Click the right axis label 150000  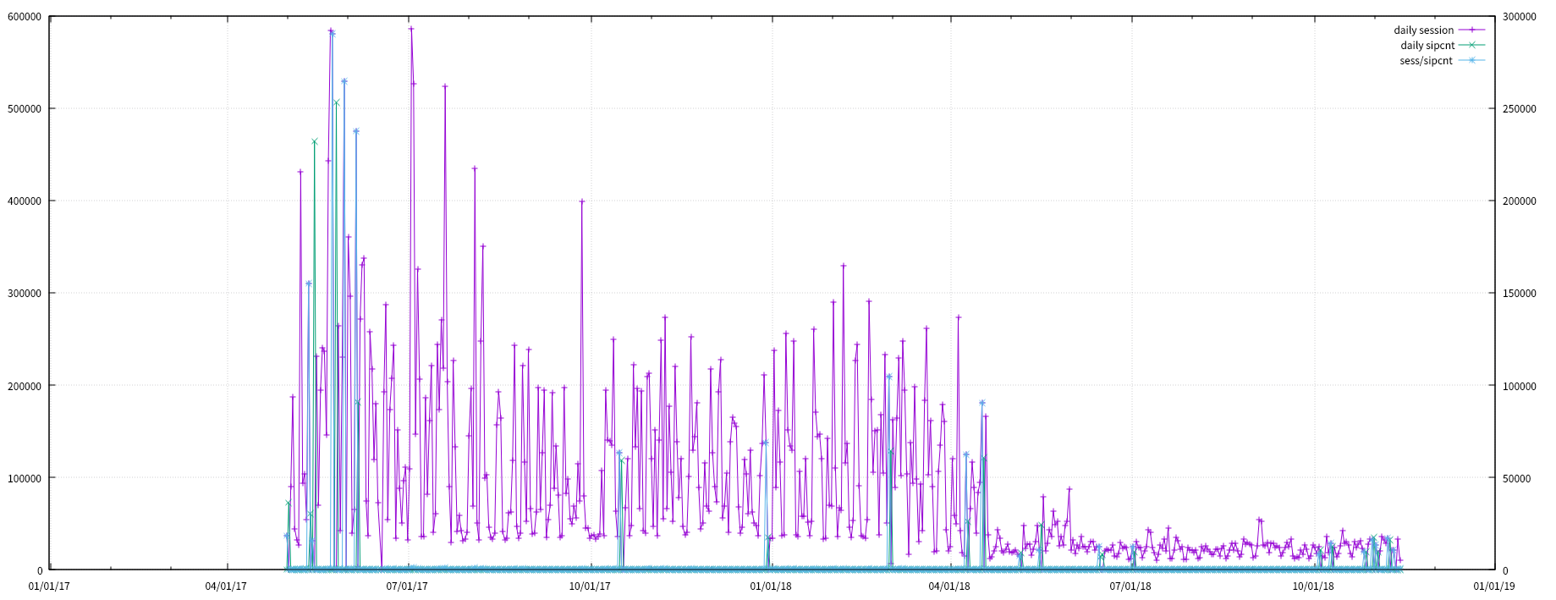tap(1520, 294)
